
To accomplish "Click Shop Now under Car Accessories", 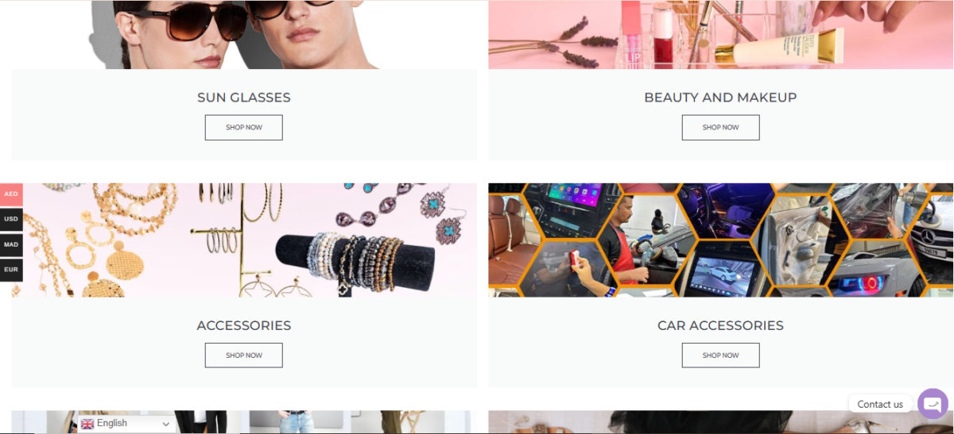I will coord(720,355).
